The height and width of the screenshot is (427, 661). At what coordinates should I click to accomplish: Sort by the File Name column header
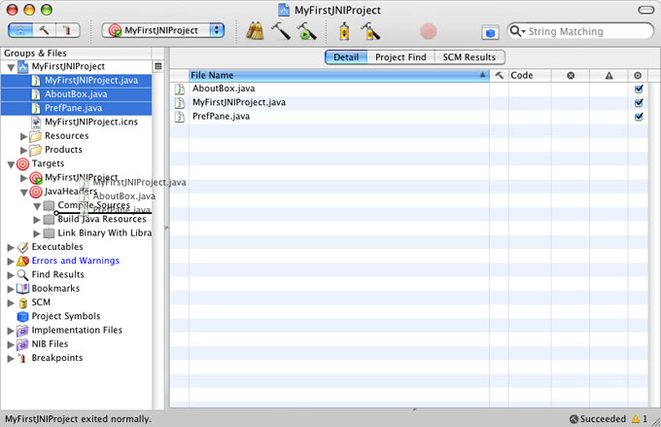[x=338, y=75]
